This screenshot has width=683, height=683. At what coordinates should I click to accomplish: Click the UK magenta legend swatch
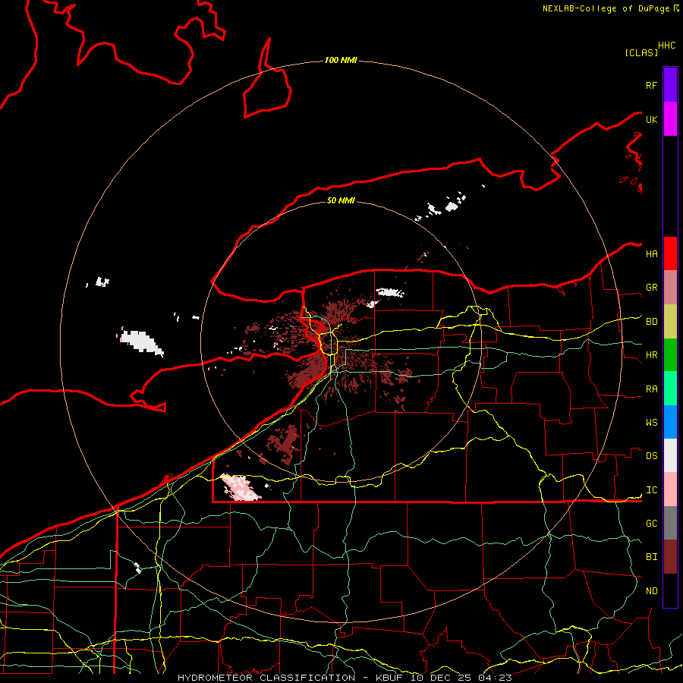(670, 119)
